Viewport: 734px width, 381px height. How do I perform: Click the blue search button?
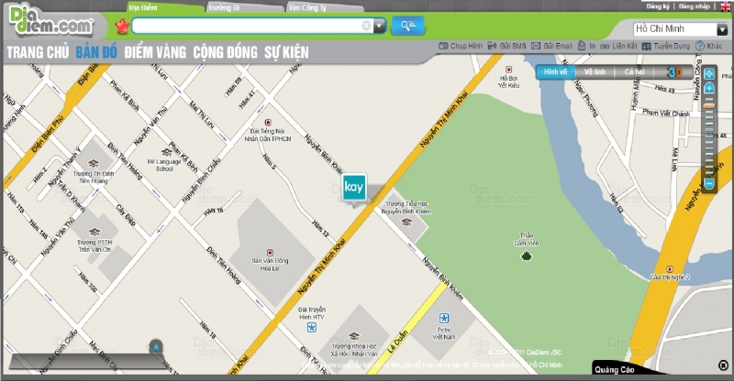(407, 26)
